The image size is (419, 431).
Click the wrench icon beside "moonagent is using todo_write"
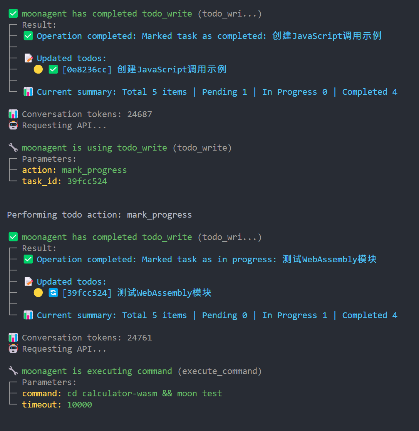[x=13, y=148]
